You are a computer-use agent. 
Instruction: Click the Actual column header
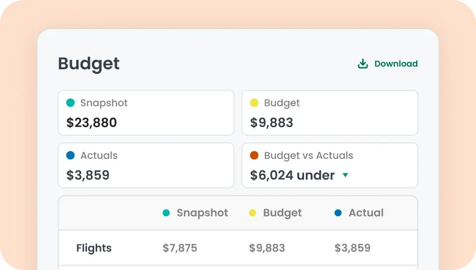pos(366,213)
